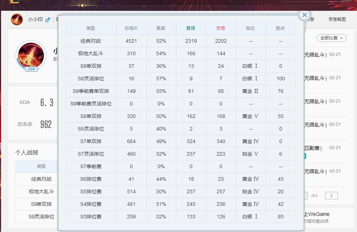Select the S9季前赛单双排 row in popup

[x=91, y=91]
